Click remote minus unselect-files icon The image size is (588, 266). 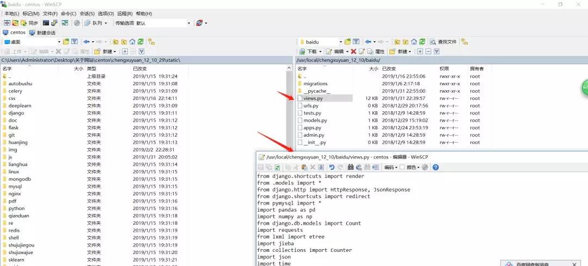point(428,51)
